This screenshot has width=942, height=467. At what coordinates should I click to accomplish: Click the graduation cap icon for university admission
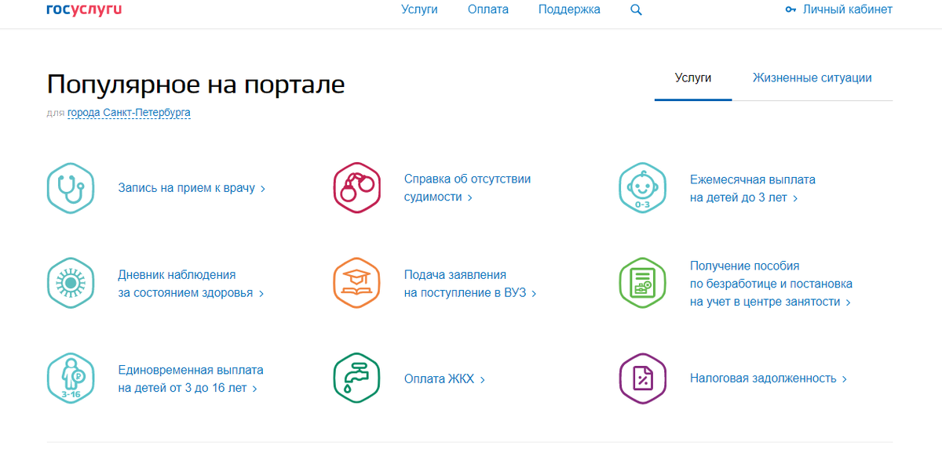coord(356,283)
